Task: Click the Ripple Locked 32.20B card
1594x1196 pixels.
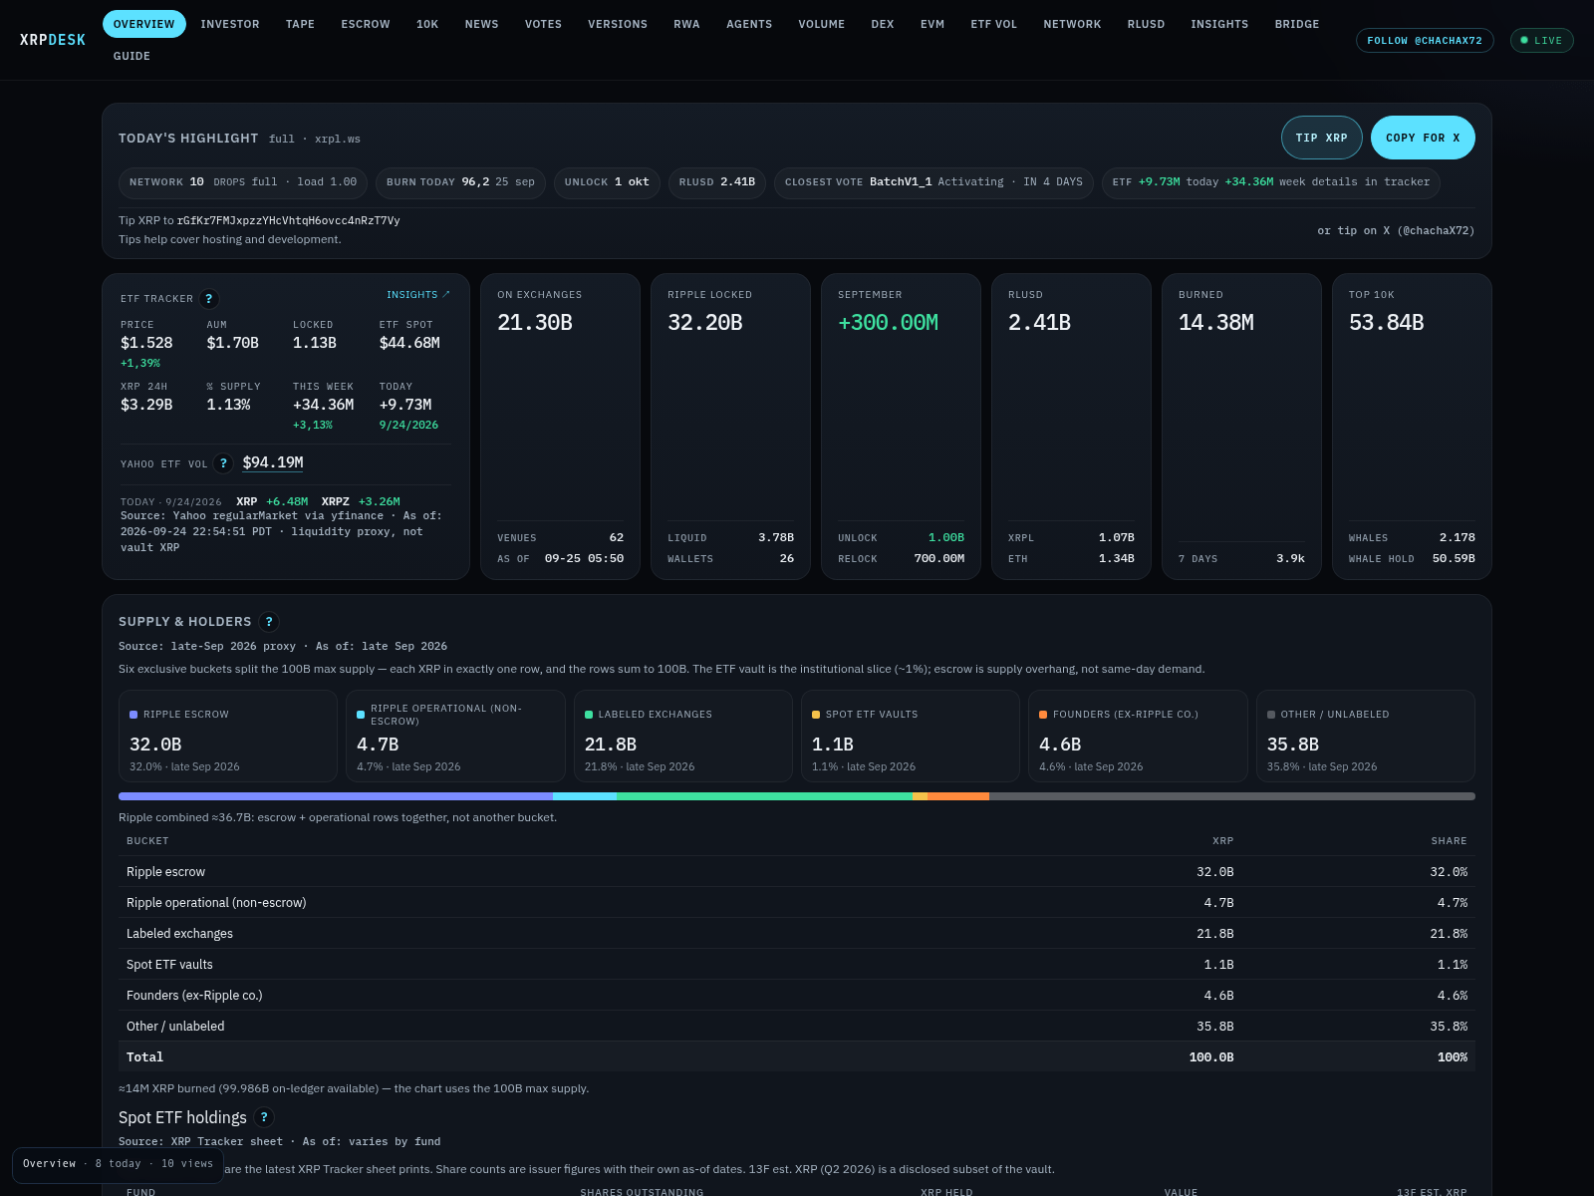Action: [730, 427]
